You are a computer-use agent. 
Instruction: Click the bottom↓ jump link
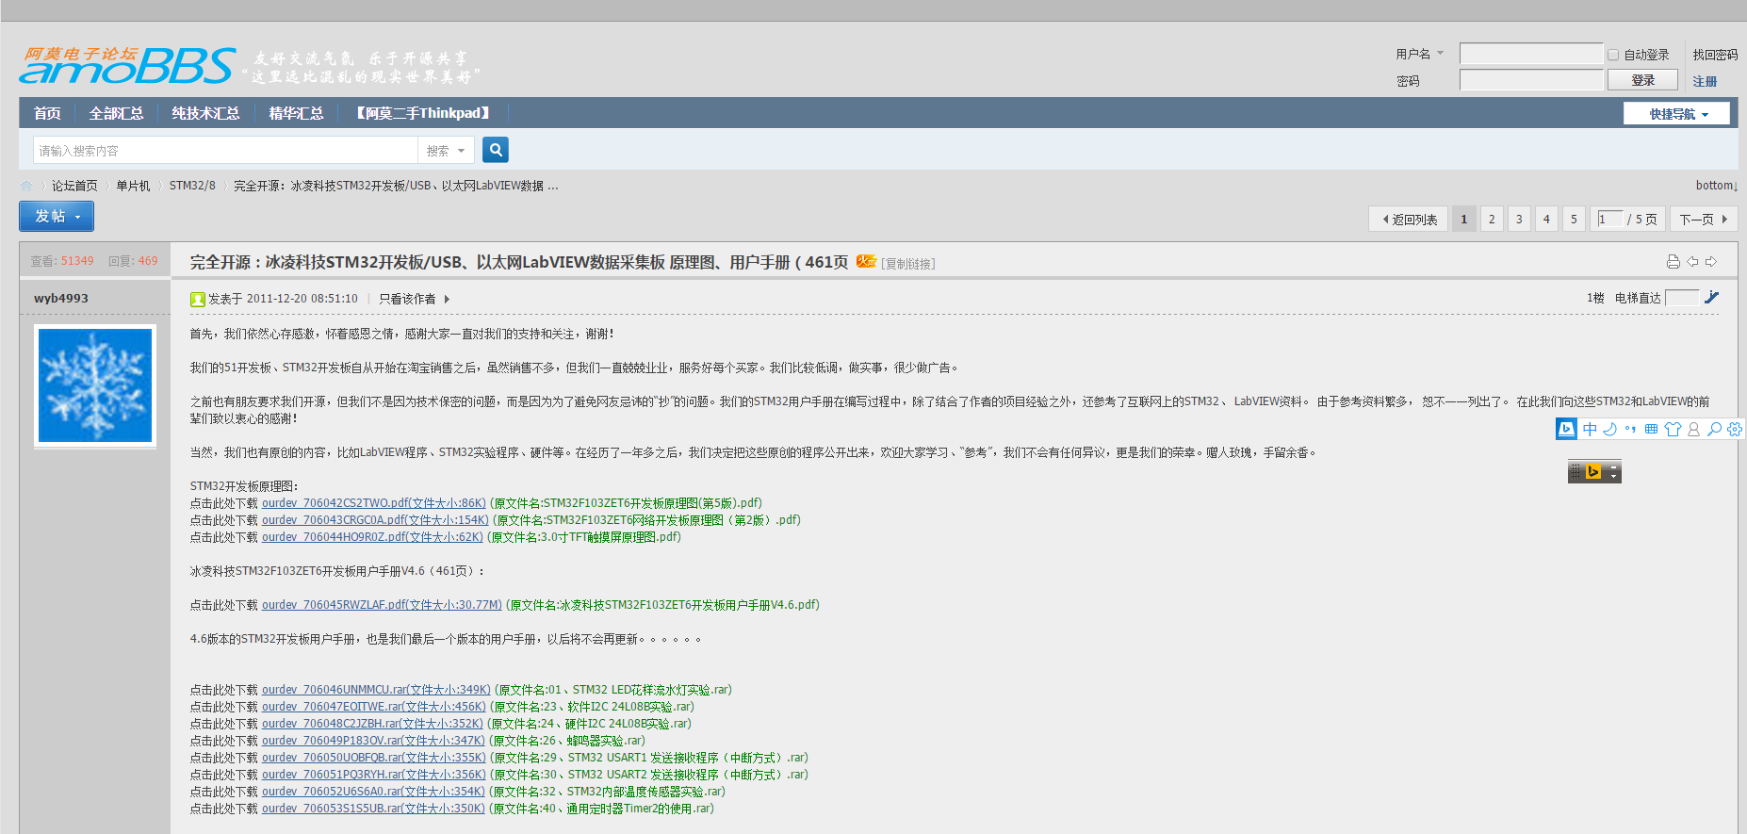[1717, 186]
